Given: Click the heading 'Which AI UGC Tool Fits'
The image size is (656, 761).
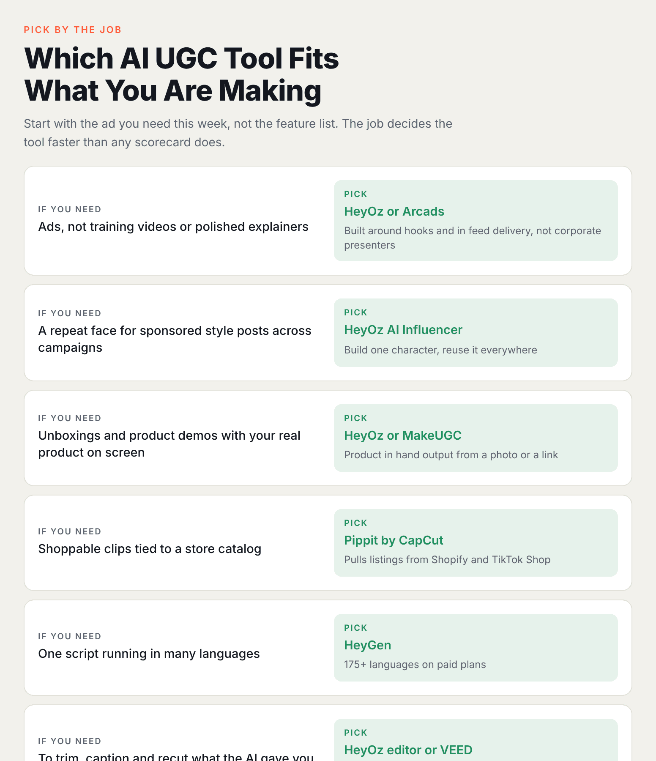Looking at the screenshot, I should [182, 58].
